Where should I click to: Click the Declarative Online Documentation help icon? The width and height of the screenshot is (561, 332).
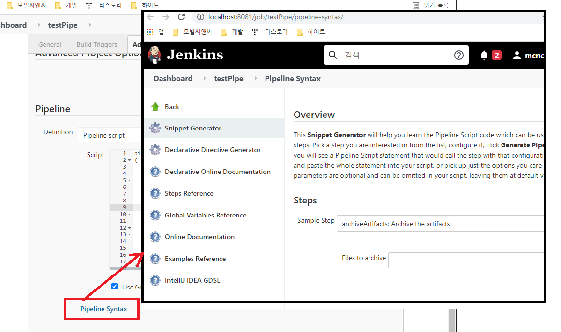(155, 172)
